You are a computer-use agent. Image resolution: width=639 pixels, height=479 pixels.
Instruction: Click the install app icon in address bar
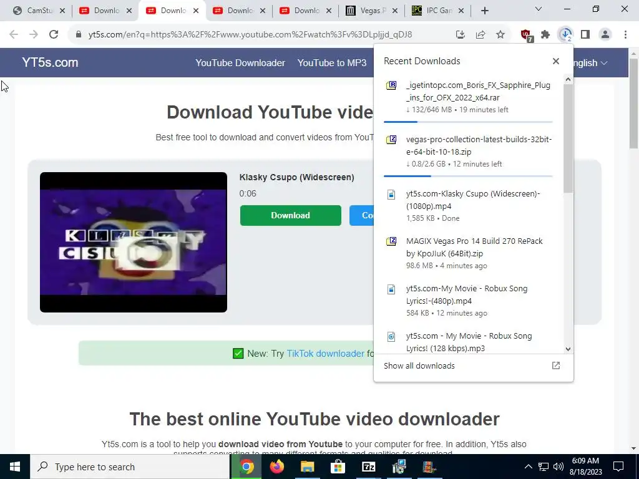[x=461, y=35]
